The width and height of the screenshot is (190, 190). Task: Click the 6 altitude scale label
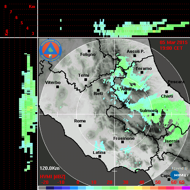tap(16, 17)
